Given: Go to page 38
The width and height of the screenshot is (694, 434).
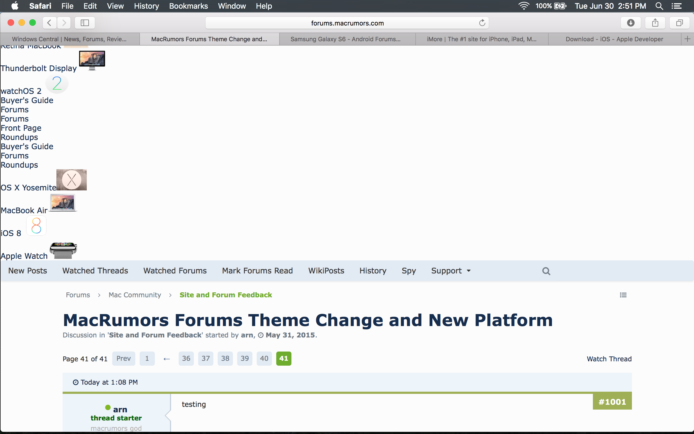Looking at the screenshot, I should (x=225, y=359).
